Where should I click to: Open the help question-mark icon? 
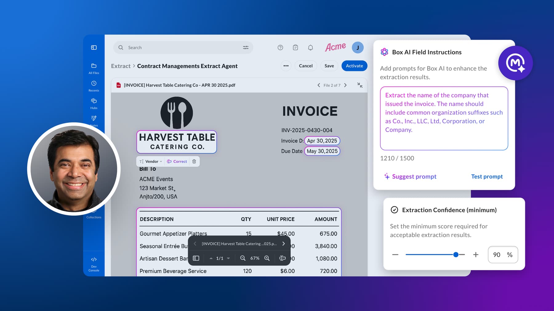pos(280,47)
